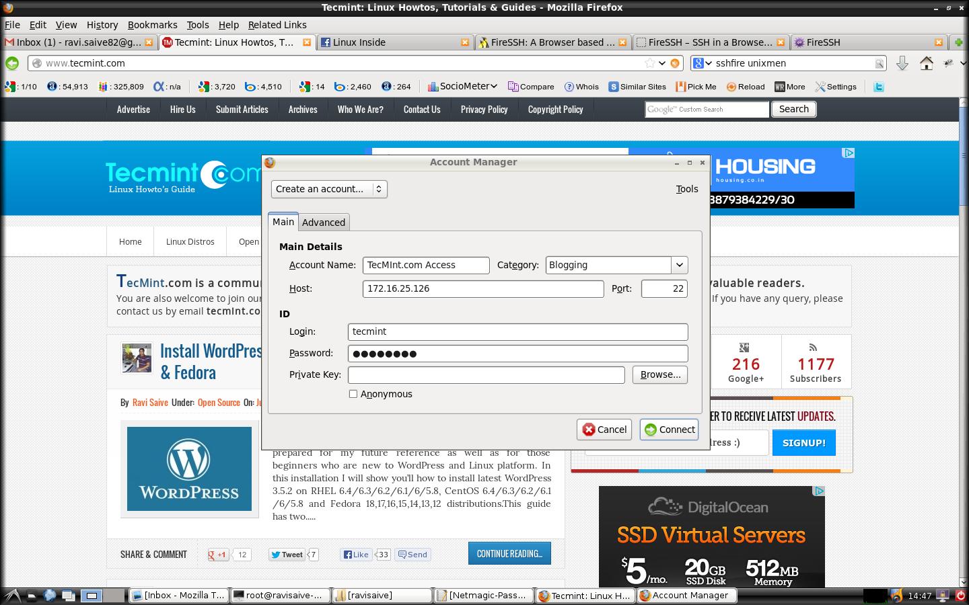Click the Account Name field
Viewport: 969px width, 605px height.
426,265
